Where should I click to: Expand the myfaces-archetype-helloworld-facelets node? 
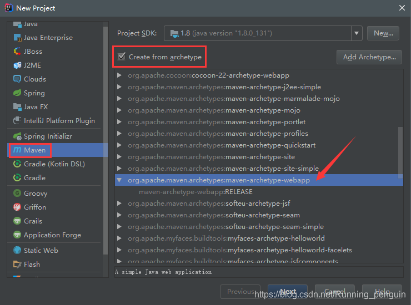click(x=119, y=250)
